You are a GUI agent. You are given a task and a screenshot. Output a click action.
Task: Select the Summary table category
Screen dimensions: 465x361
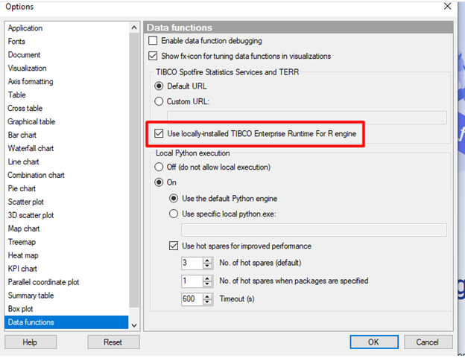pyautogui.click(x=67, y=295)
